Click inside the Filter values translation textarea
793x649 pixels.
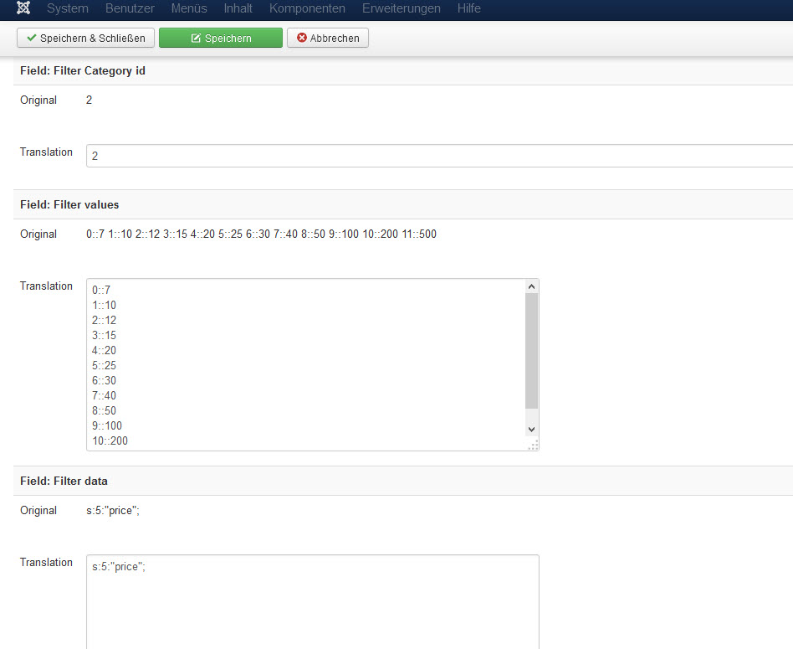pyautogui.click(x=313, y=364)
